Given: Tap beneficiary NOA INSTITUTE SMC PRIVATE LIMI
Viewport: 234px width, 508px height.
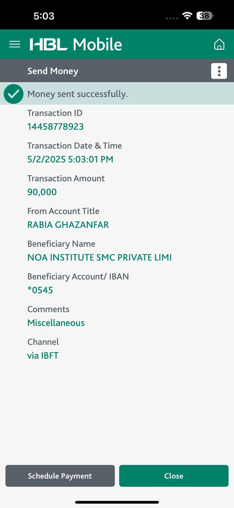Looking at the screenshot, I should (99, 257).
